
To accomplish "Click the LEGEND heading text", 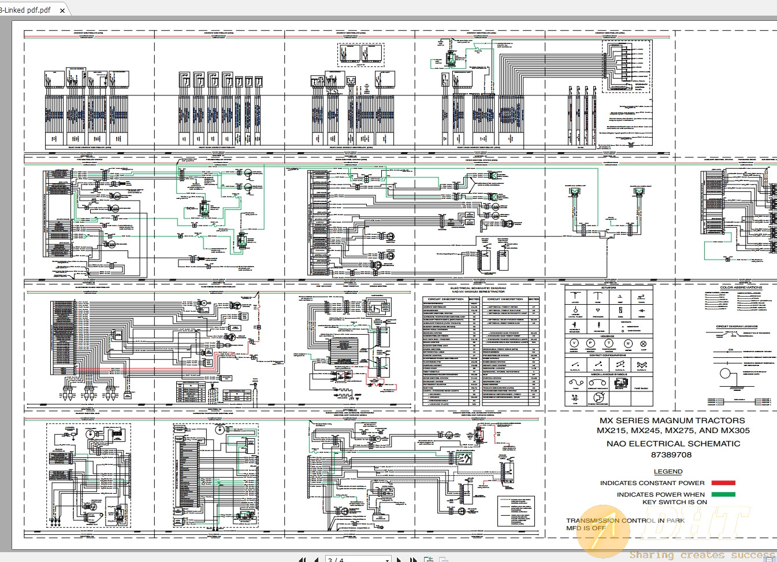I will pos(668,471).
